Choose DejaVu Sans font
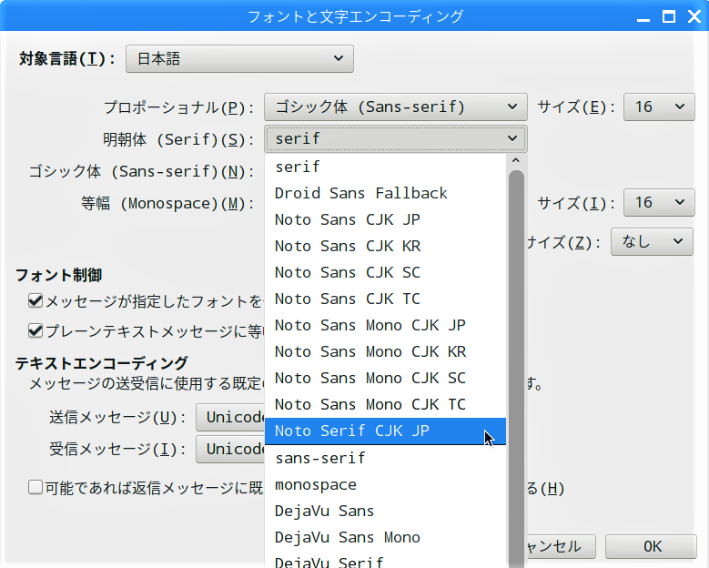This screenshot has height=568, width=709. pos(385,511)
